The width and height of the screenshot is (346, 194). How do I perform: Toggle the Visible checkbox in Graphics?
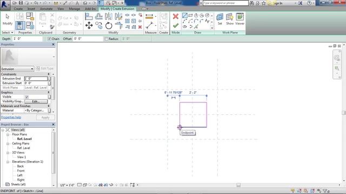(x=26, y=97)
